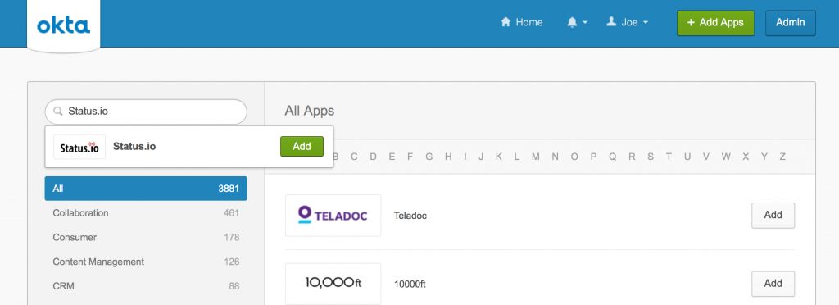Expand the notifications dropdown arrow

point(585,22)
